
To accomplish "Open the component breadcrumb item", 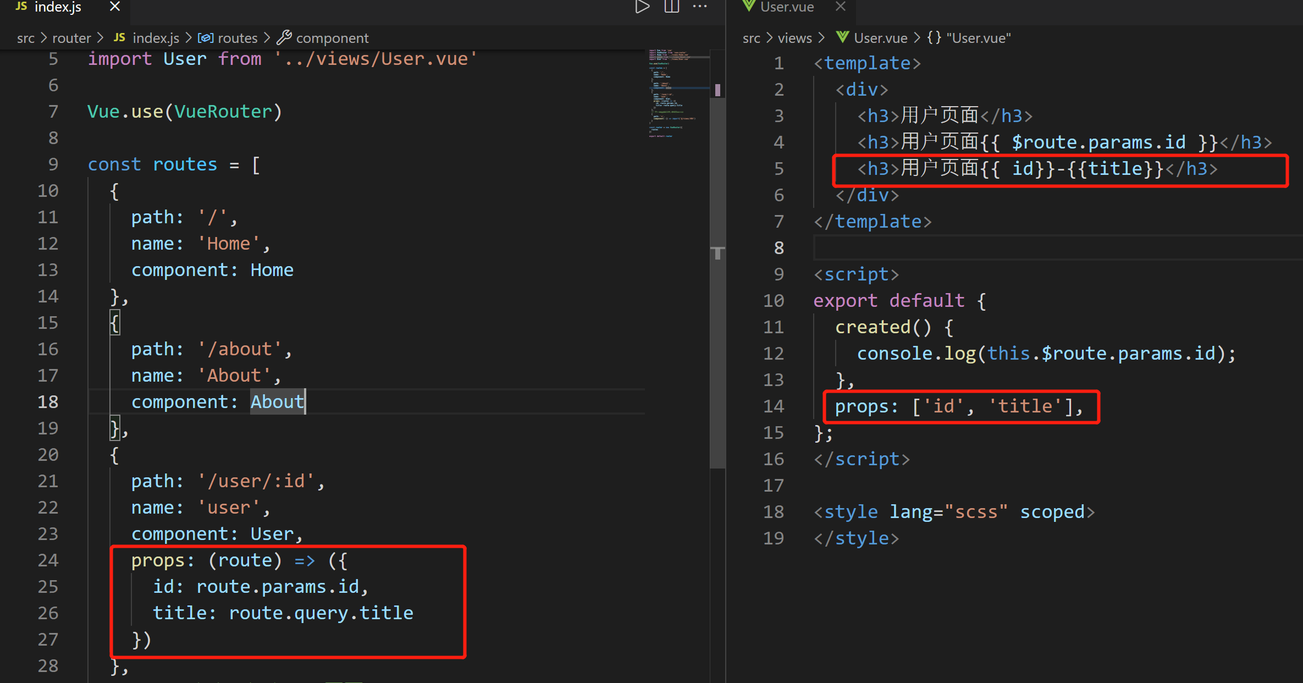I will (x=332, y=38).
